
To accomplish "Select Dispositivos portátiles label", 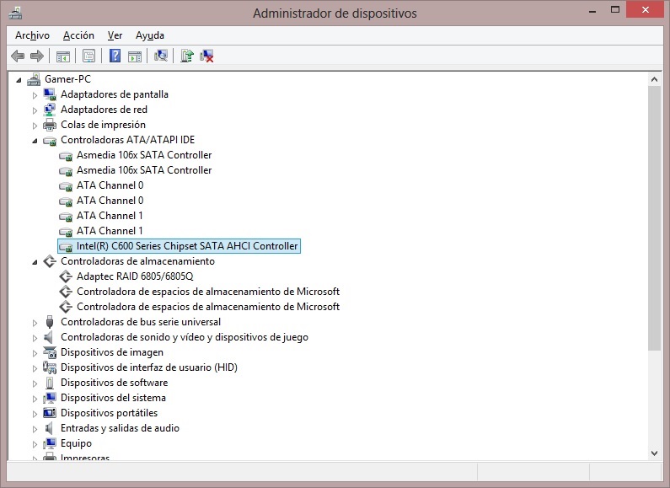I will point(109,413).
